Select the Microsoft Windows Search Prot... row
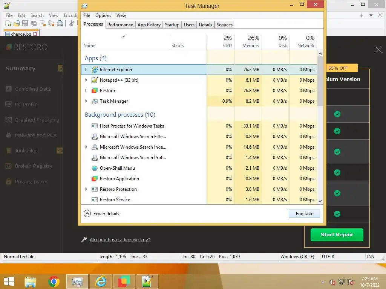 (199, 158)
